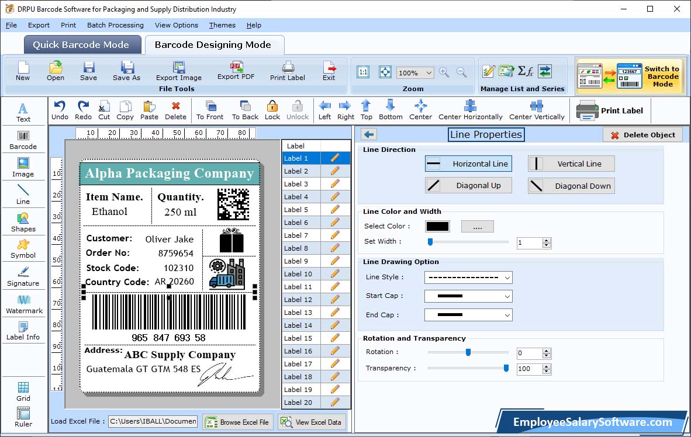This screenshot has width=691, height=437.
Task: Center object Horizontally
Action: tap(470, 110)
